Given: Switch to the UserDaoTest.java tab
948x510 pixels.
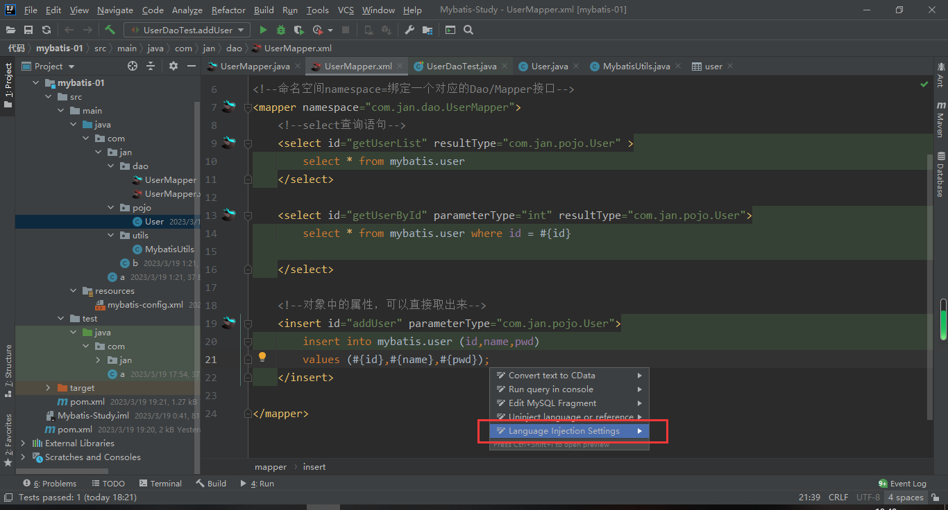Looking at the screenshot, I should (x=461, y=67).
